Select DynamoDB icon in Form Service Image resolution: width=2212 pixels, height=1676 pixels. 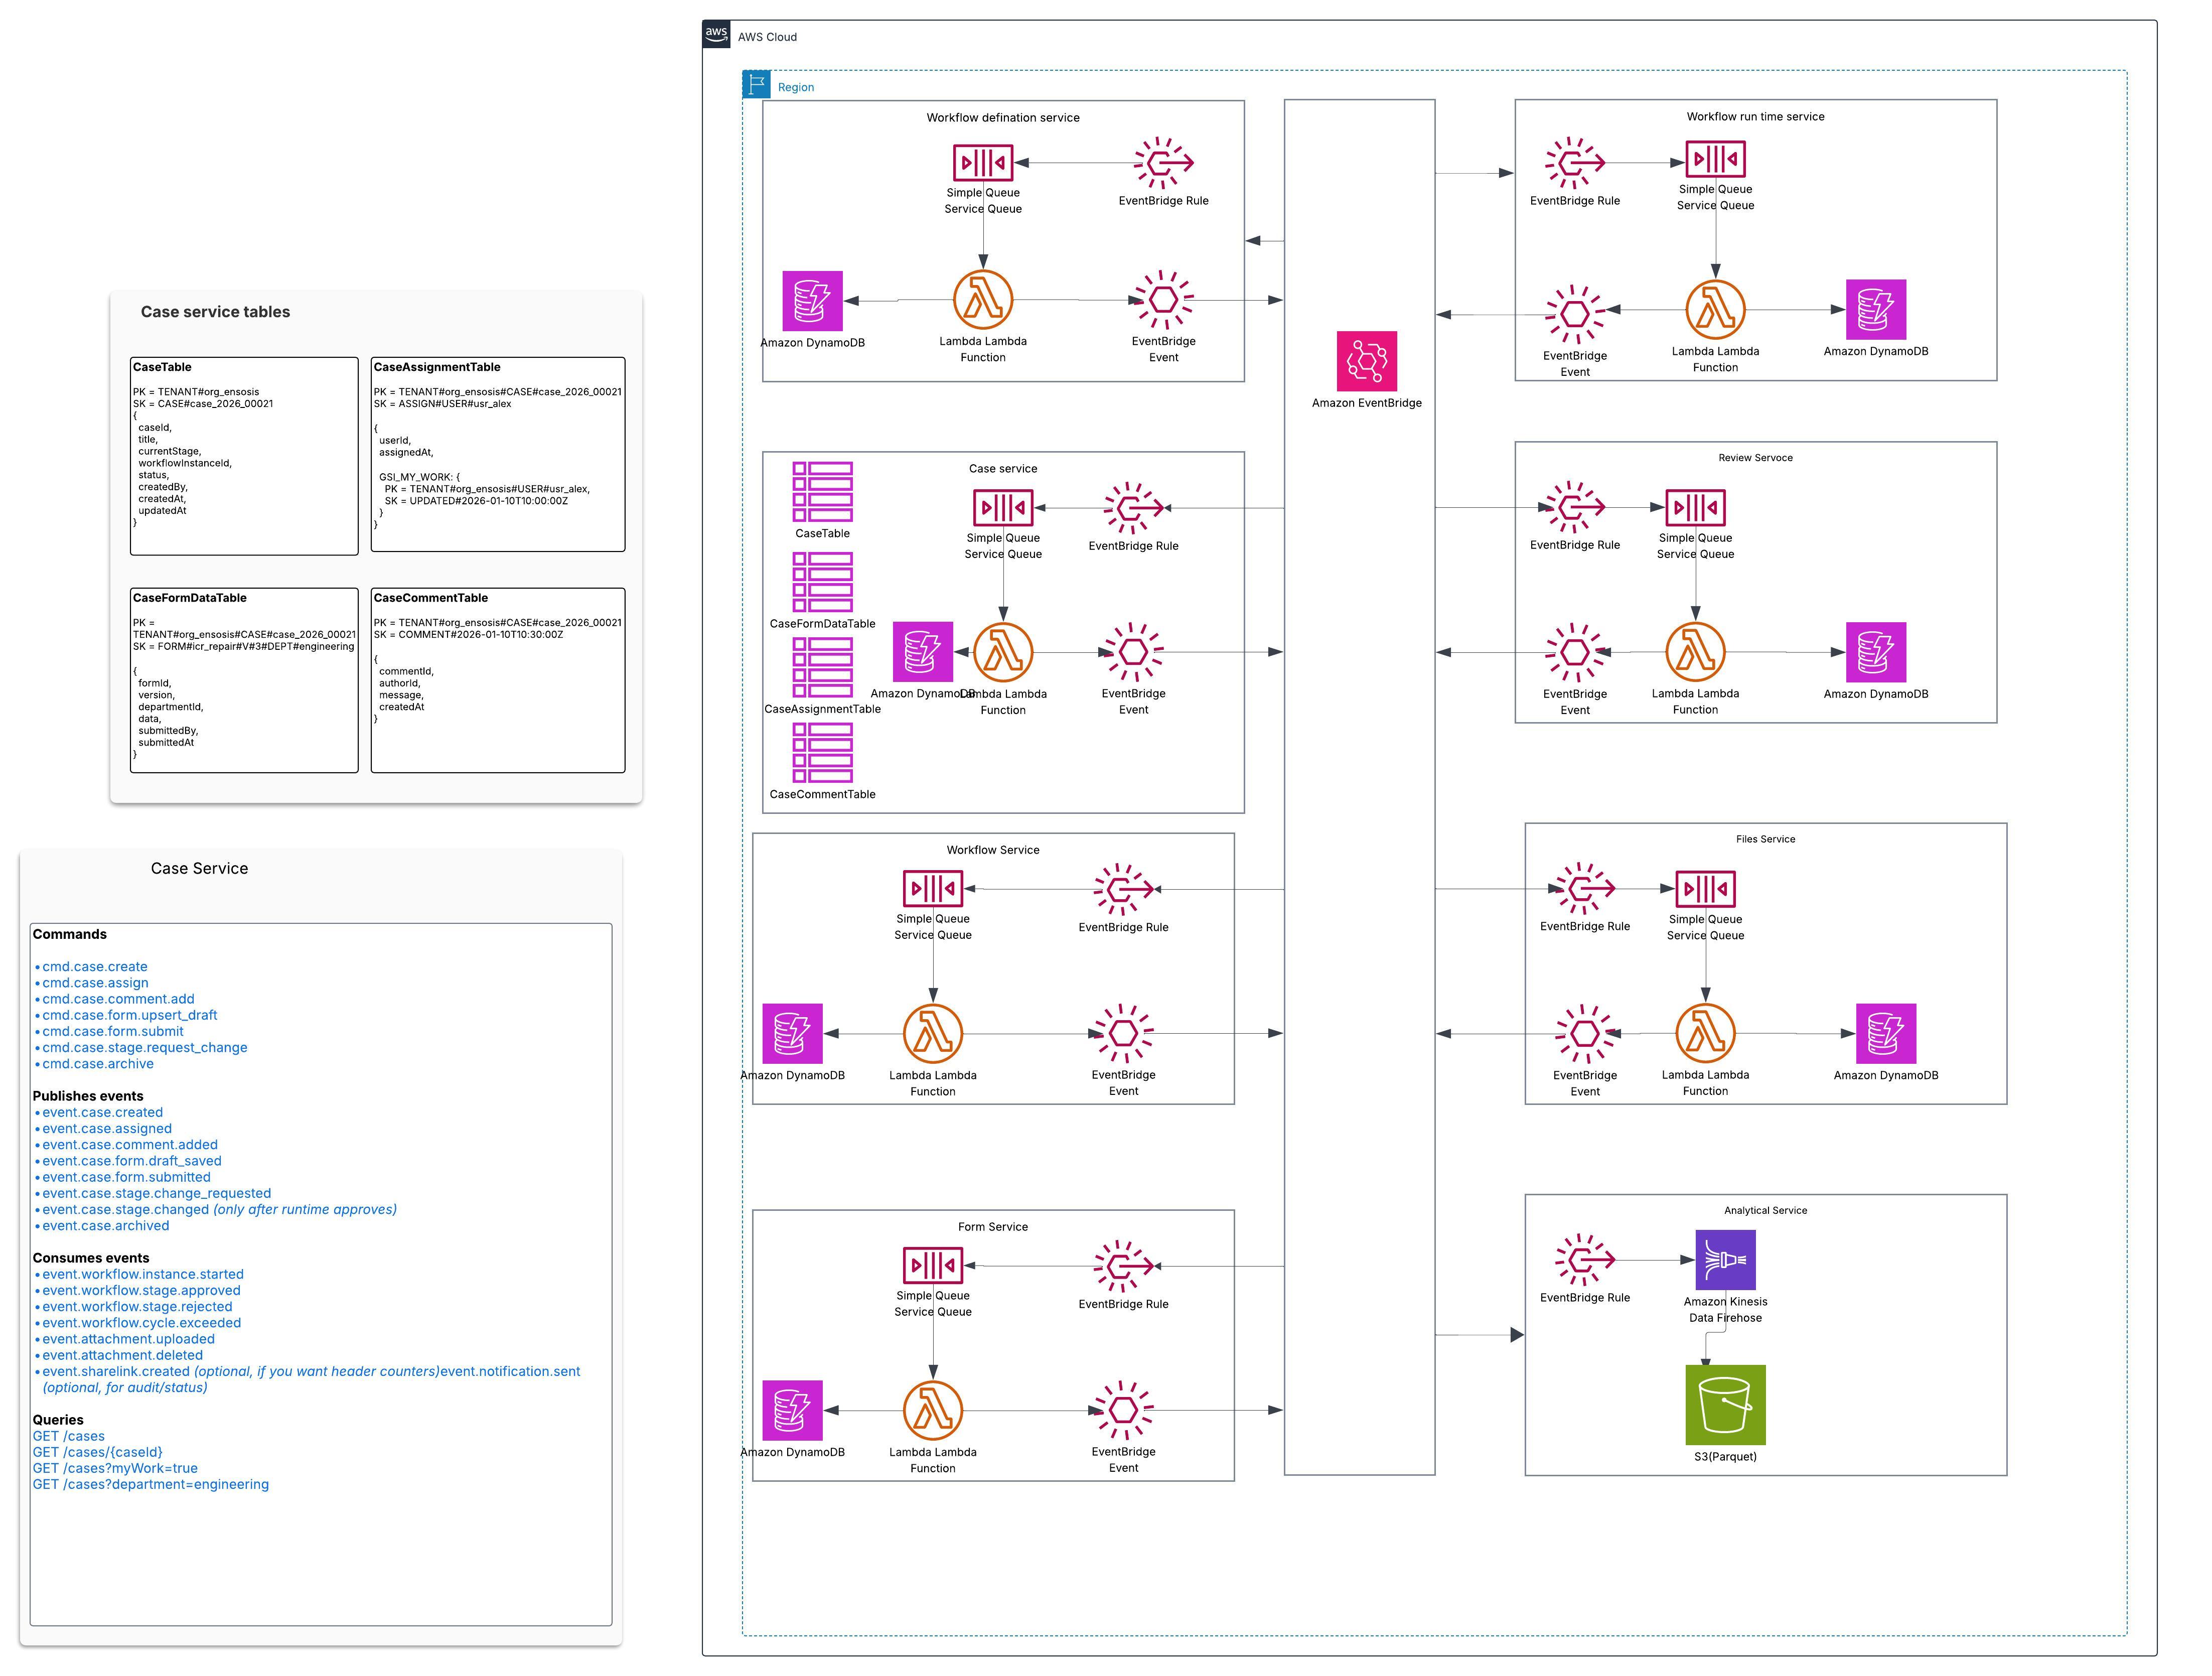pos(792,1410)
